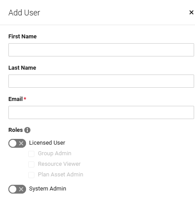
Task: Click the Add User dialog title
Action: click(x=24, y=13)
